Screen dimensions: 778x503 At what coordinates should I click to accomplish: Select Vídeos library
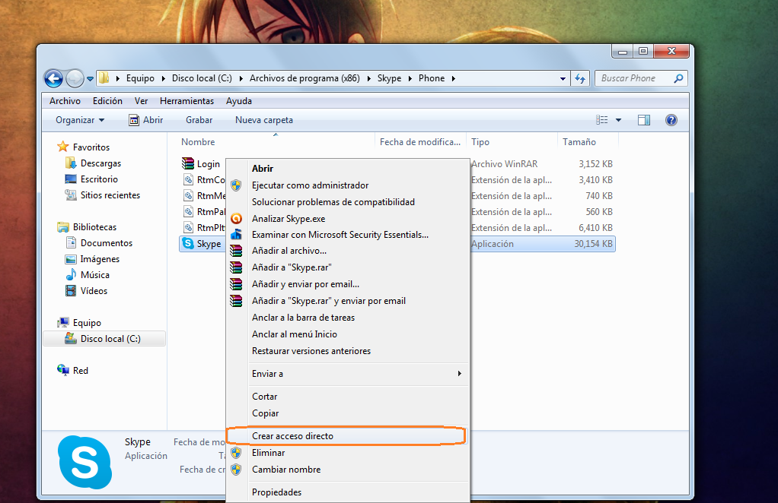pos(94,290)
